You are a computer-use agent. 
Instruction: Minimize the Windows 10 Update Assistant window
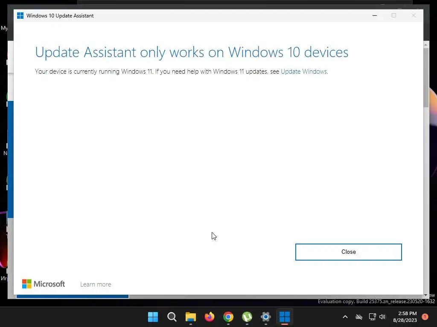[375, 16]
